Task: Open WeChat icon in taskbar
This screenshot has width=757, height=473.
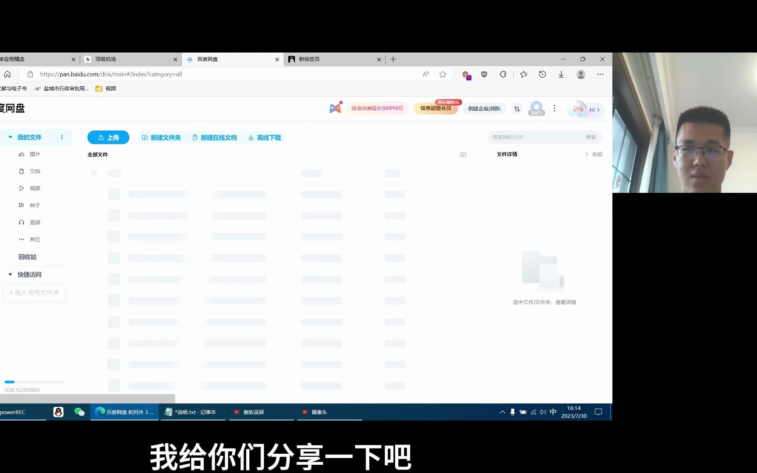Action: click(x=79, y=412)
